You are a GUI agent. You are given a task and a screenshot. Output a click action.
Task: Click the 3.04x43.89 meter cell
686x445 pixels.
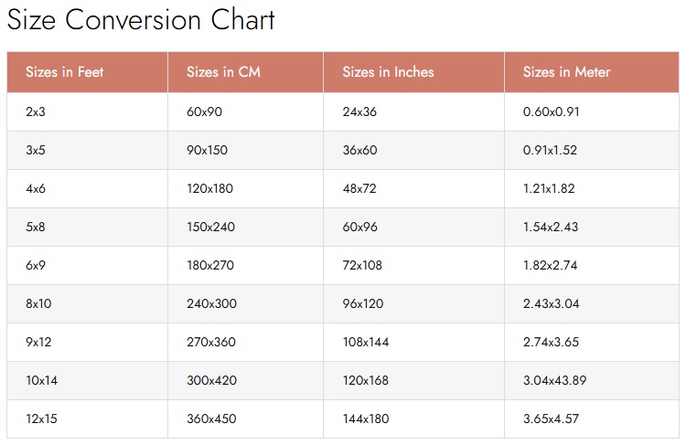click(x=592, y=380)
